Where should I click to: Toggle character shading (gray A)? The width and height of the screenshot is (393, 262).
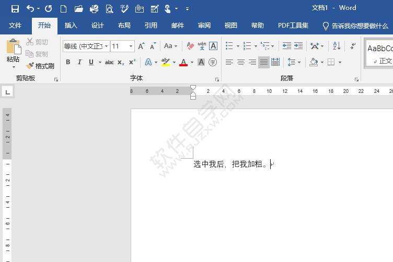click(201, 62)
